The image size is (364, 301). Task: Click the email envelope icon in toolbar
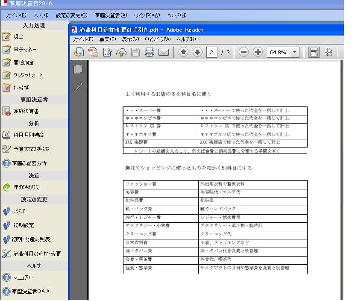(164, 53)
